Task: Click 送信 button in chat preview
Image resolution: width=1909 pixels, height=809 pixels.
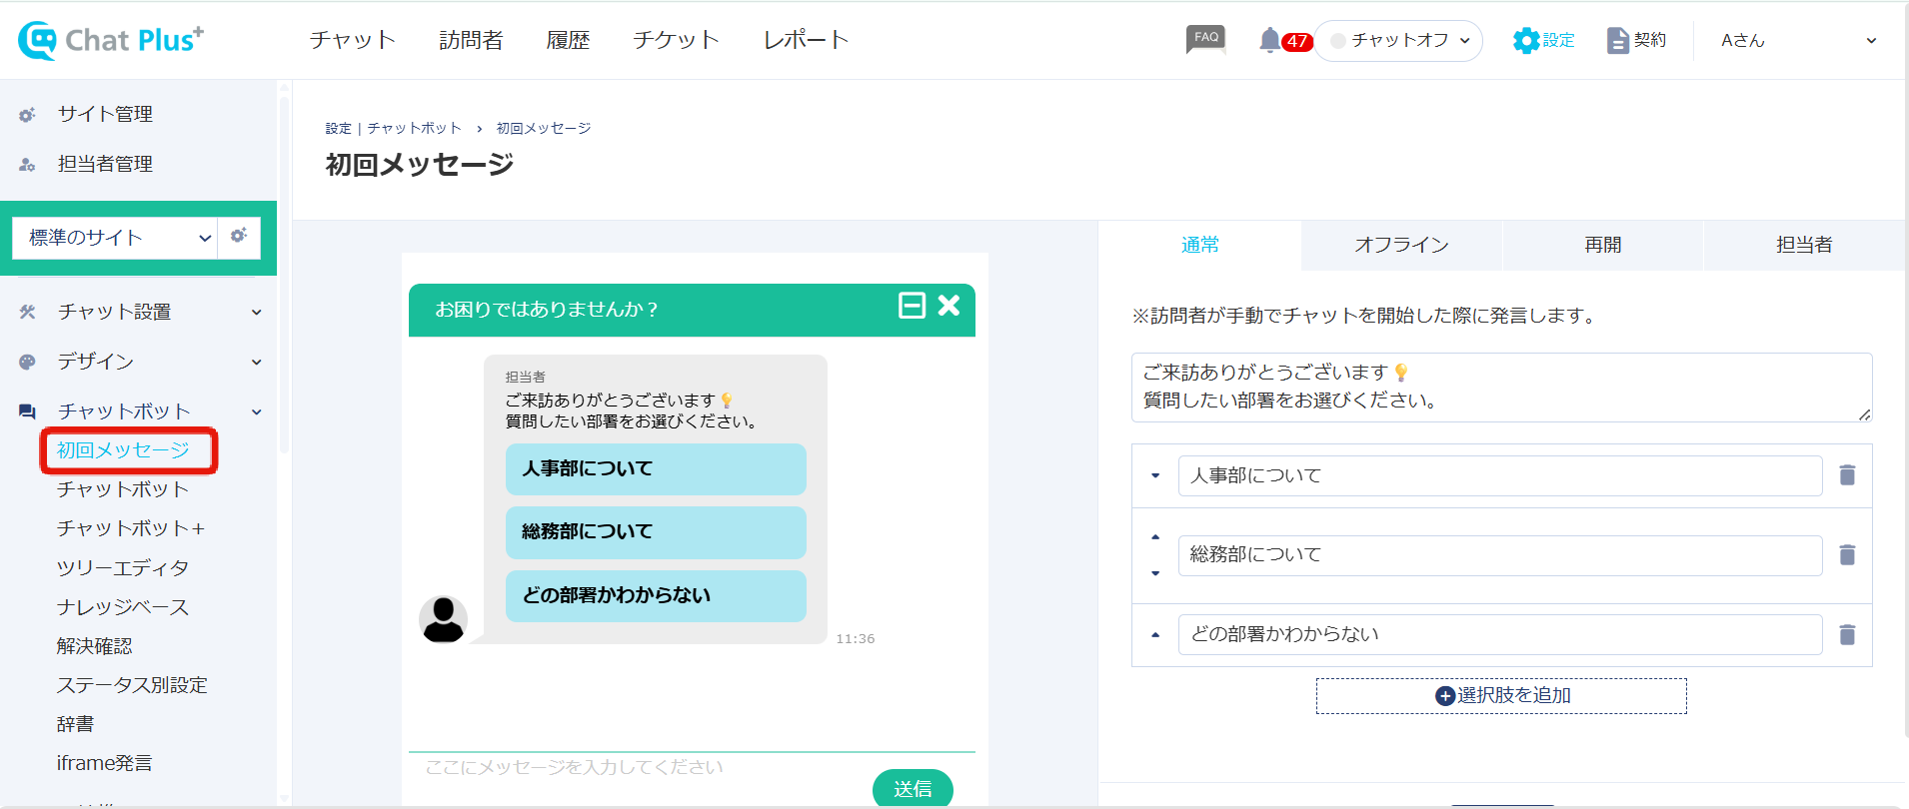Action: (913, 788)
